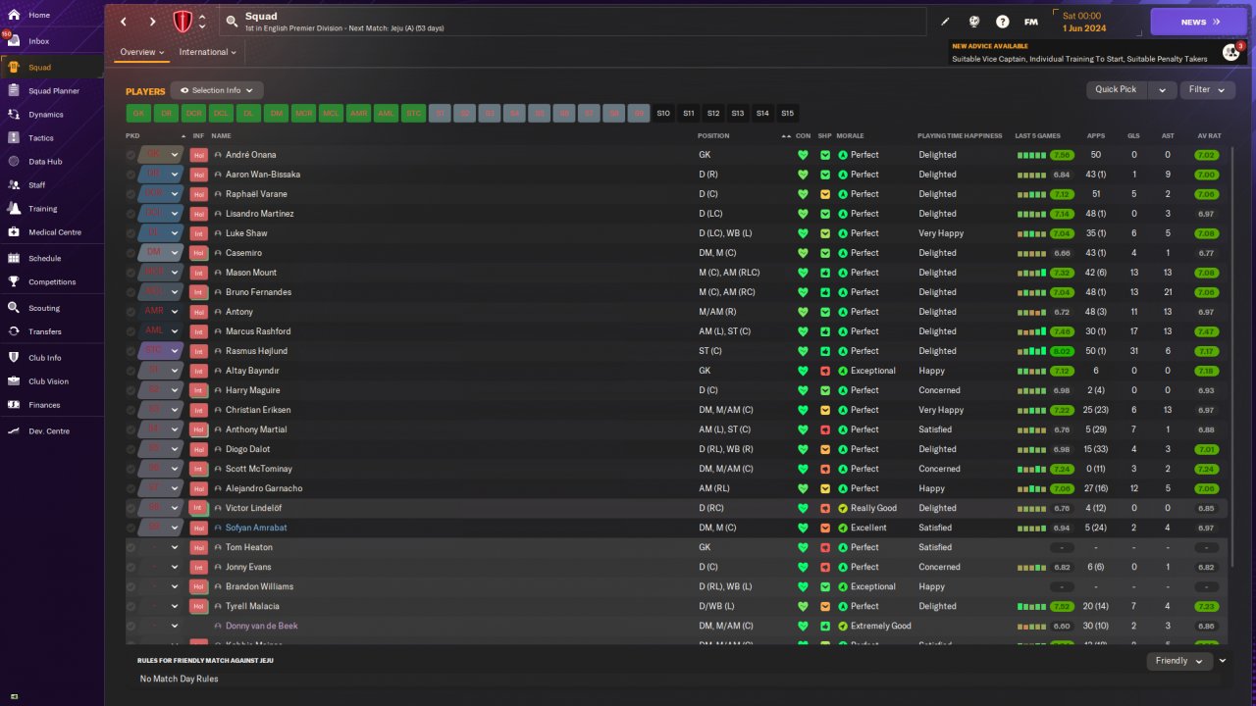Toggle the pick checkmark for Aaron Wan-Bissaka

131,175
